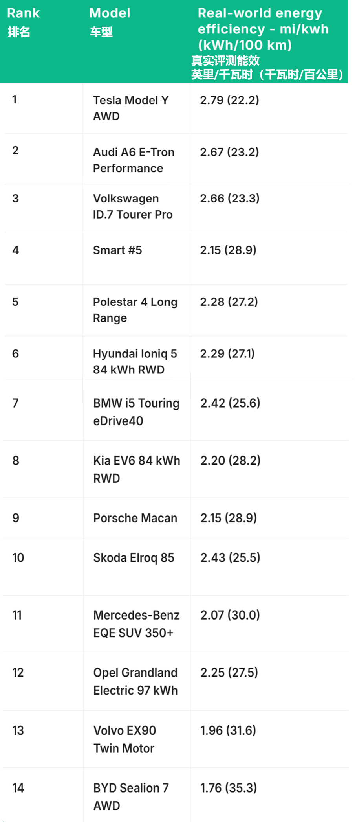Click the Smart #5 model cell
The width and height of the screenshot is (357, 822).
(x=117, y=250)
